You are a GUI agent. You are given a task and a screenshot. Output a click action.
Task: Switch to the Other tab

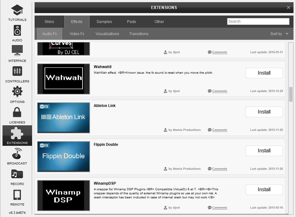tap(159, 22)
